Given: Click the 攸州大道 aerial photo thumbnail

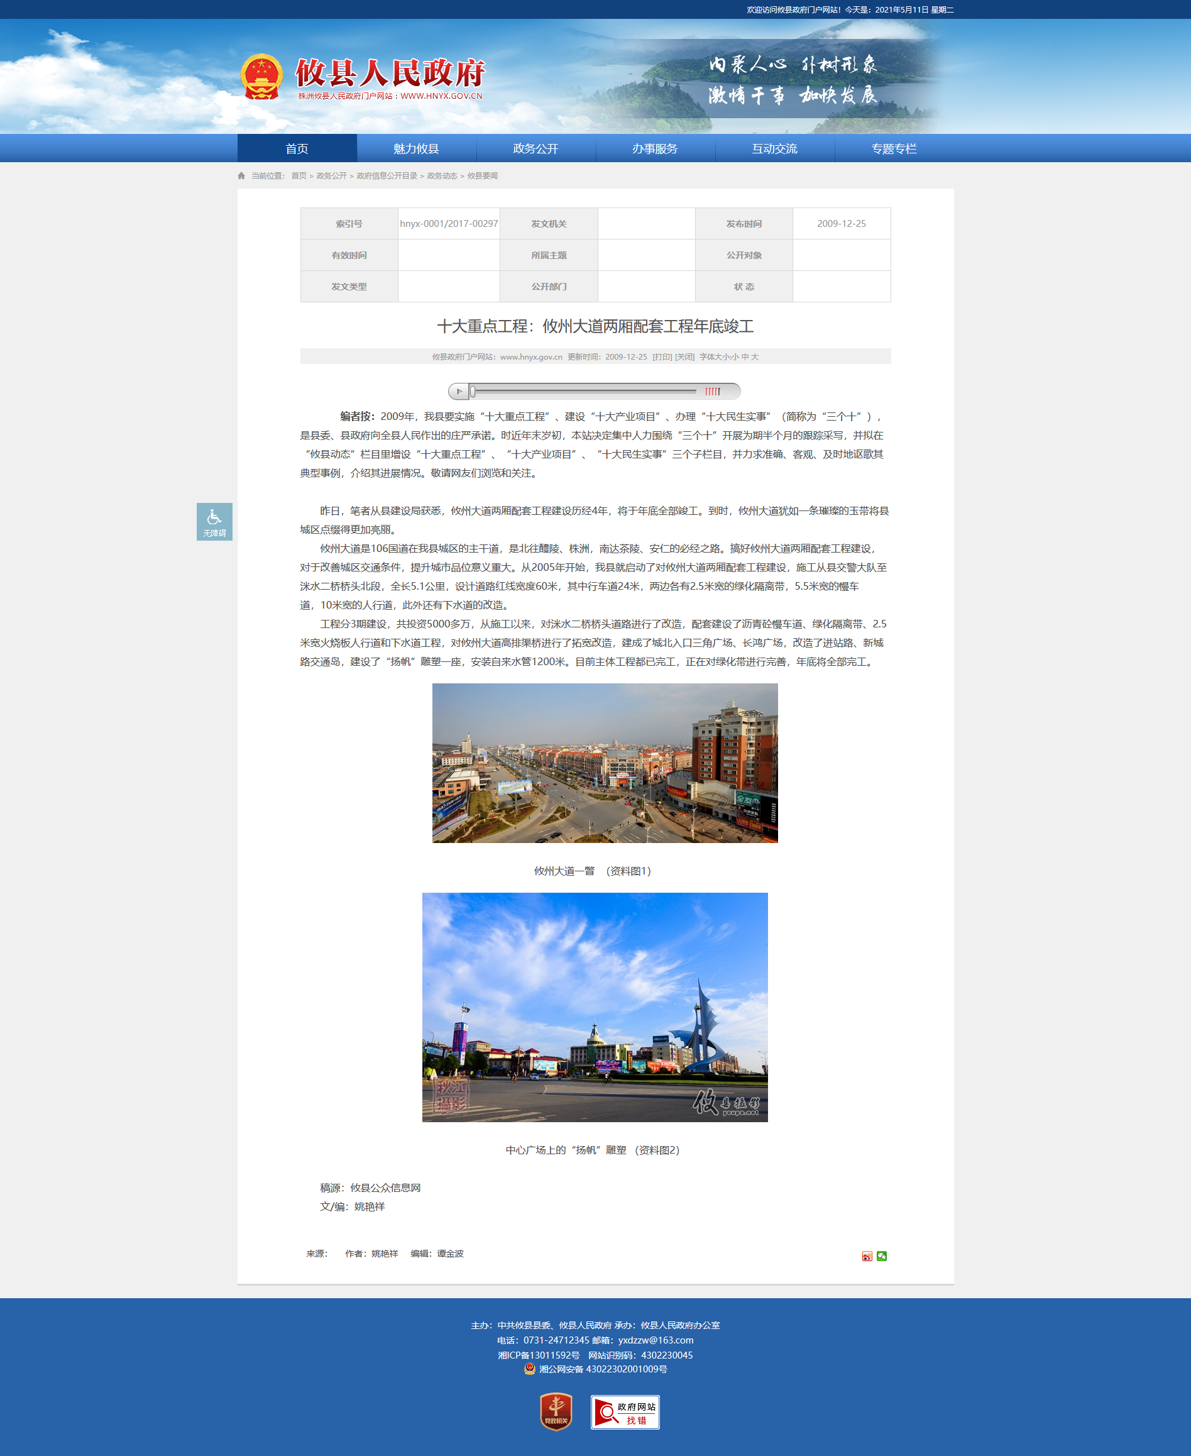Looking at the screenshot, I should pos(605,763).
